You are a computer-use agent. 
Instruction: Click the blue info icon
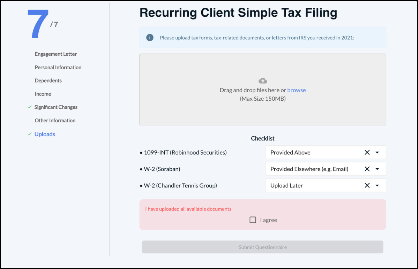click(150, 38)
